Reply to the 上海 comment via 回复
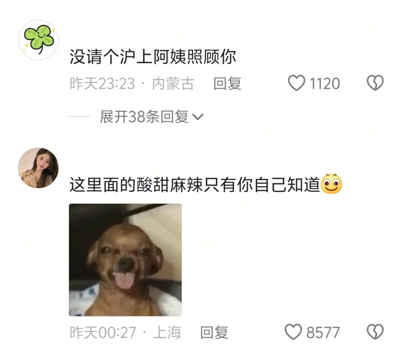The image size is (406, 351). pos(214,332)
